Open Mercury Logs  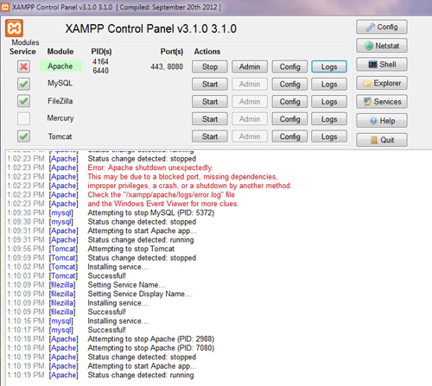pyautogui.click(x=329, y=119)
